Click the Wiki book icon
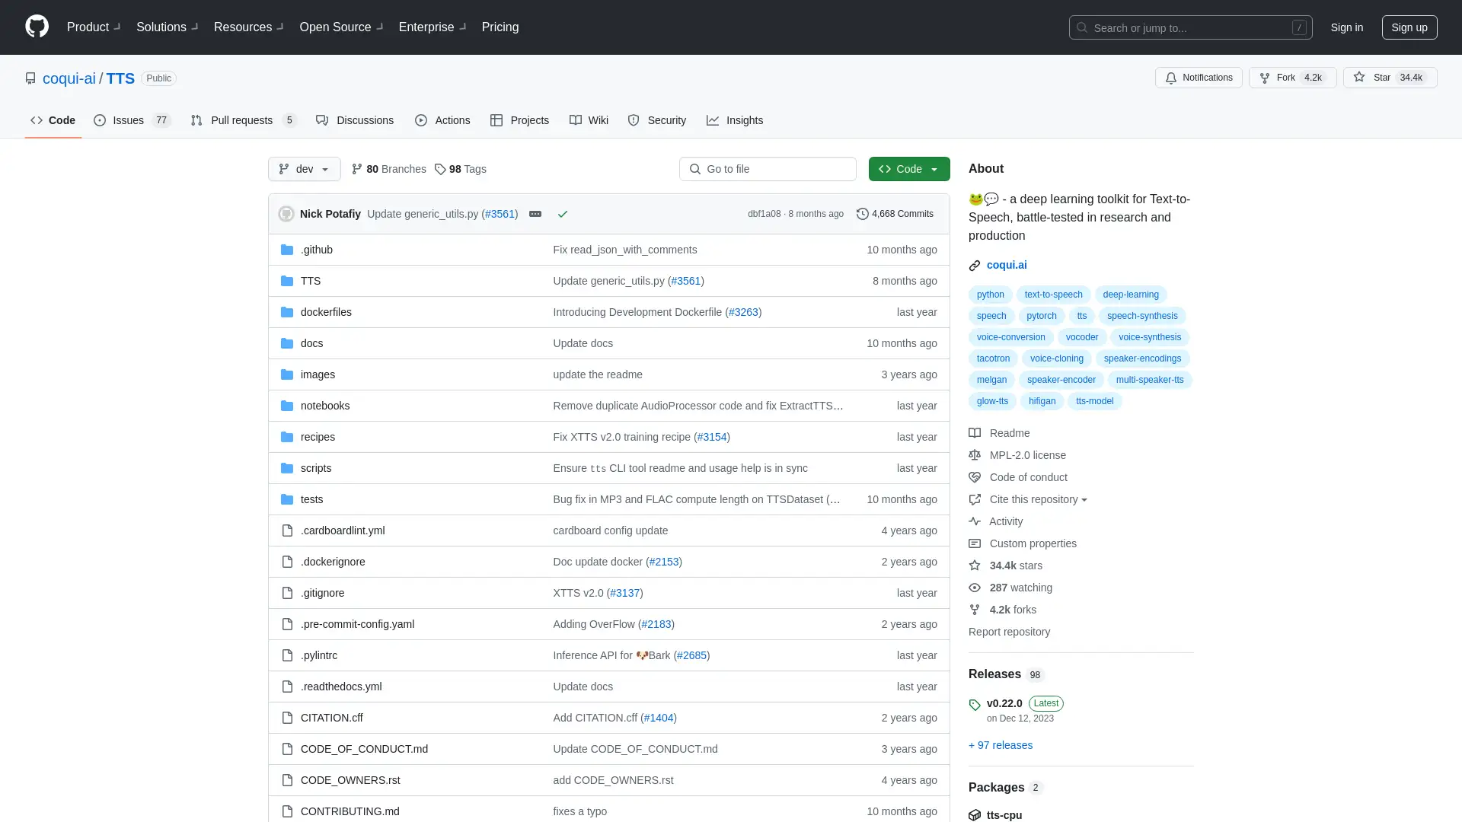 576,119
